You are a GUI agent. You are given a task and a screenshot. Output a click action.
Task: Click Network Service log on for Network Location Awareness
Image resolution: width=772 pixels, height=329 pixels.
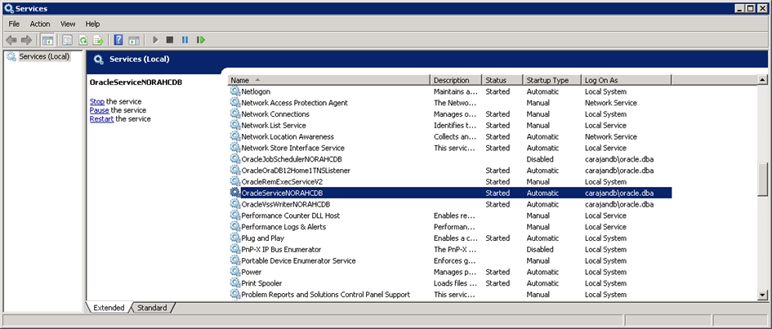click(611, 136)
